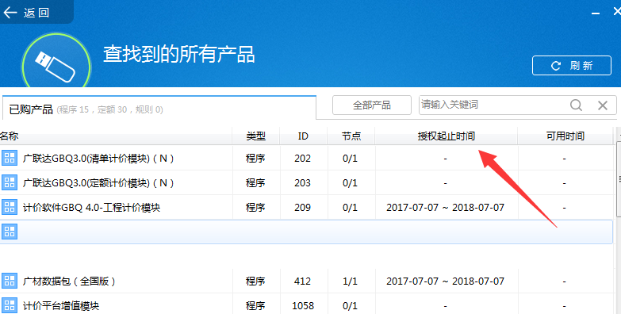
Task: Click ID cell 412
Action: [x=303, y=281]
